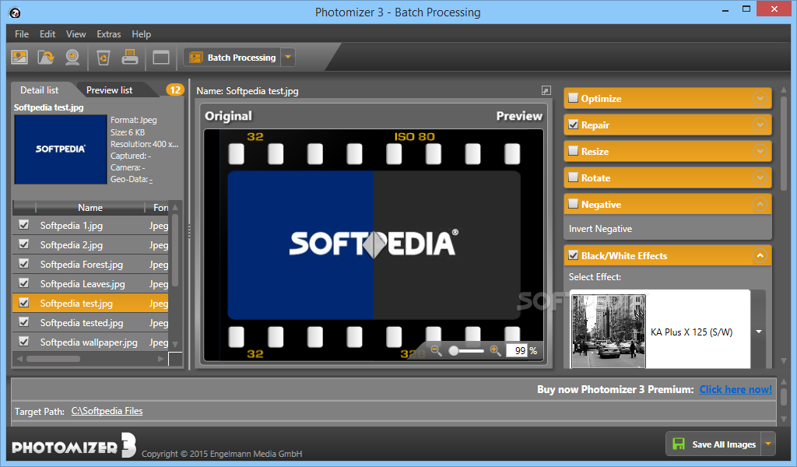Click the open folder arrow toolbar icon
797x467 pixels.
[46, 58]
